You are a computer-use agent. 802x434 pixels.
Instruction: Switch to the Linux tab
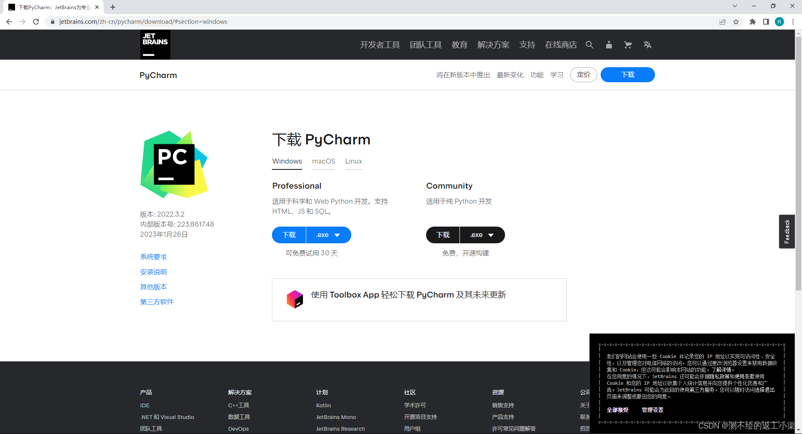click(x=353, y=161)
